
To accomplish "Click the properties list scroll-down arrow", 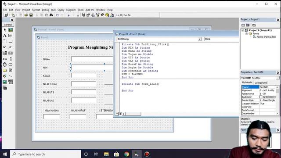I will [277, 113].
